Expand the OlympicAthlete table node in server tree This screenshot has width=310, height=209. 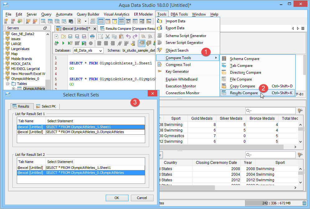(x=13, y=89)
